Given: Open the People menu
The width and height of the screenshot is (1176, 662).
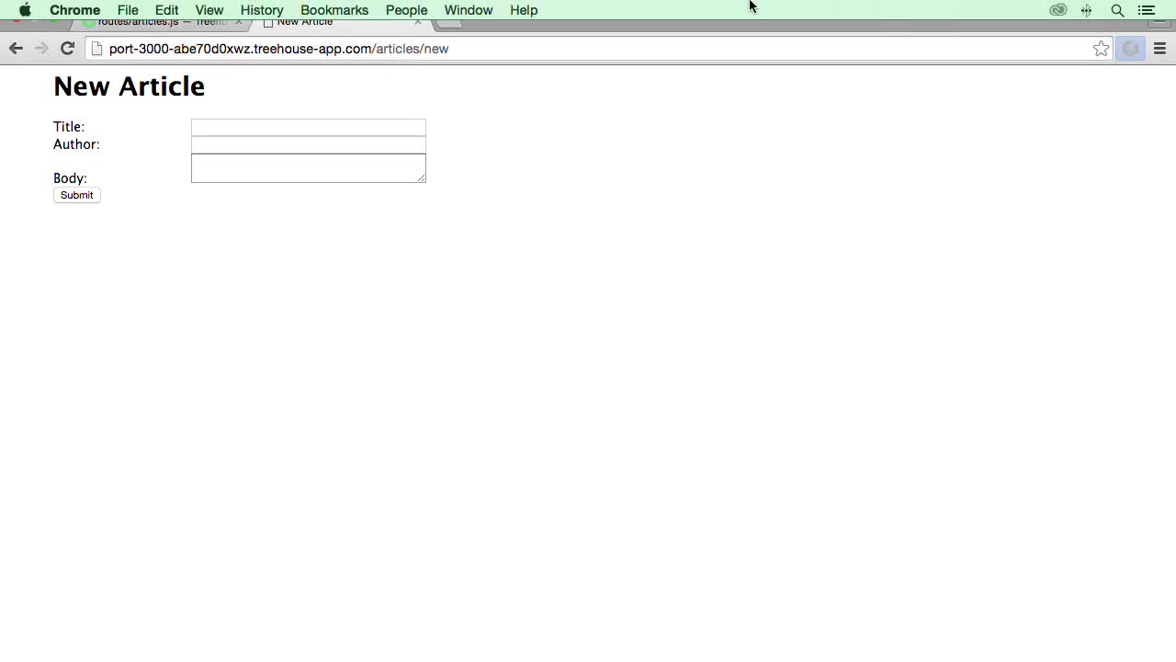Looking at the screenshot, I should [406, 10].
